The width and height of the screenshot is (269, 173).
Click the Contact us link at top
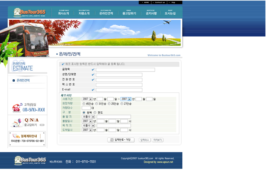pyautogui.click(x=160, y=2)
